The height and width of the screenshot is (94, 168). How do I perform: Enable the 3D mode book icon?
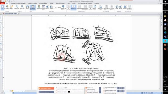click(91, 8)
